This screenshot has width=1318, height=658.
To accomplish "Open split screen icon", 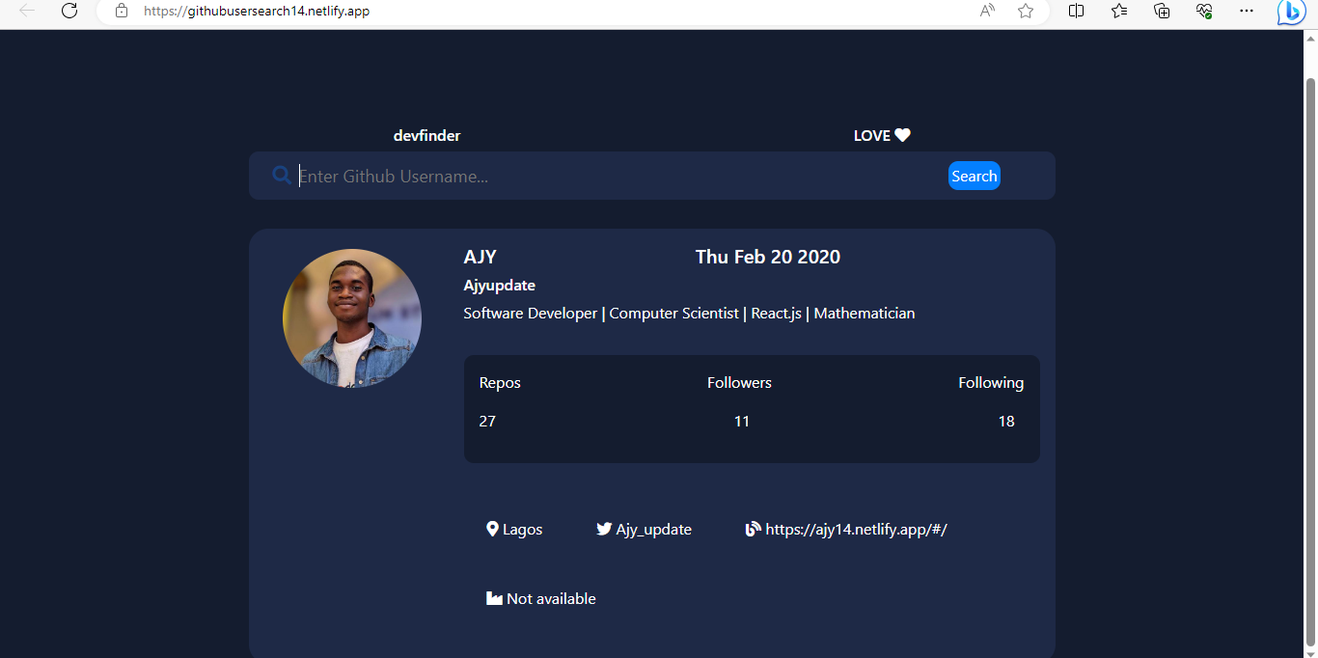I will (1077, 11).
